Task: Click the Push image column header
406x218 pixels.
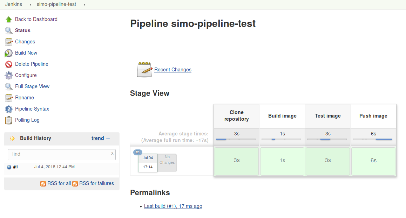Action: point(373,116)
